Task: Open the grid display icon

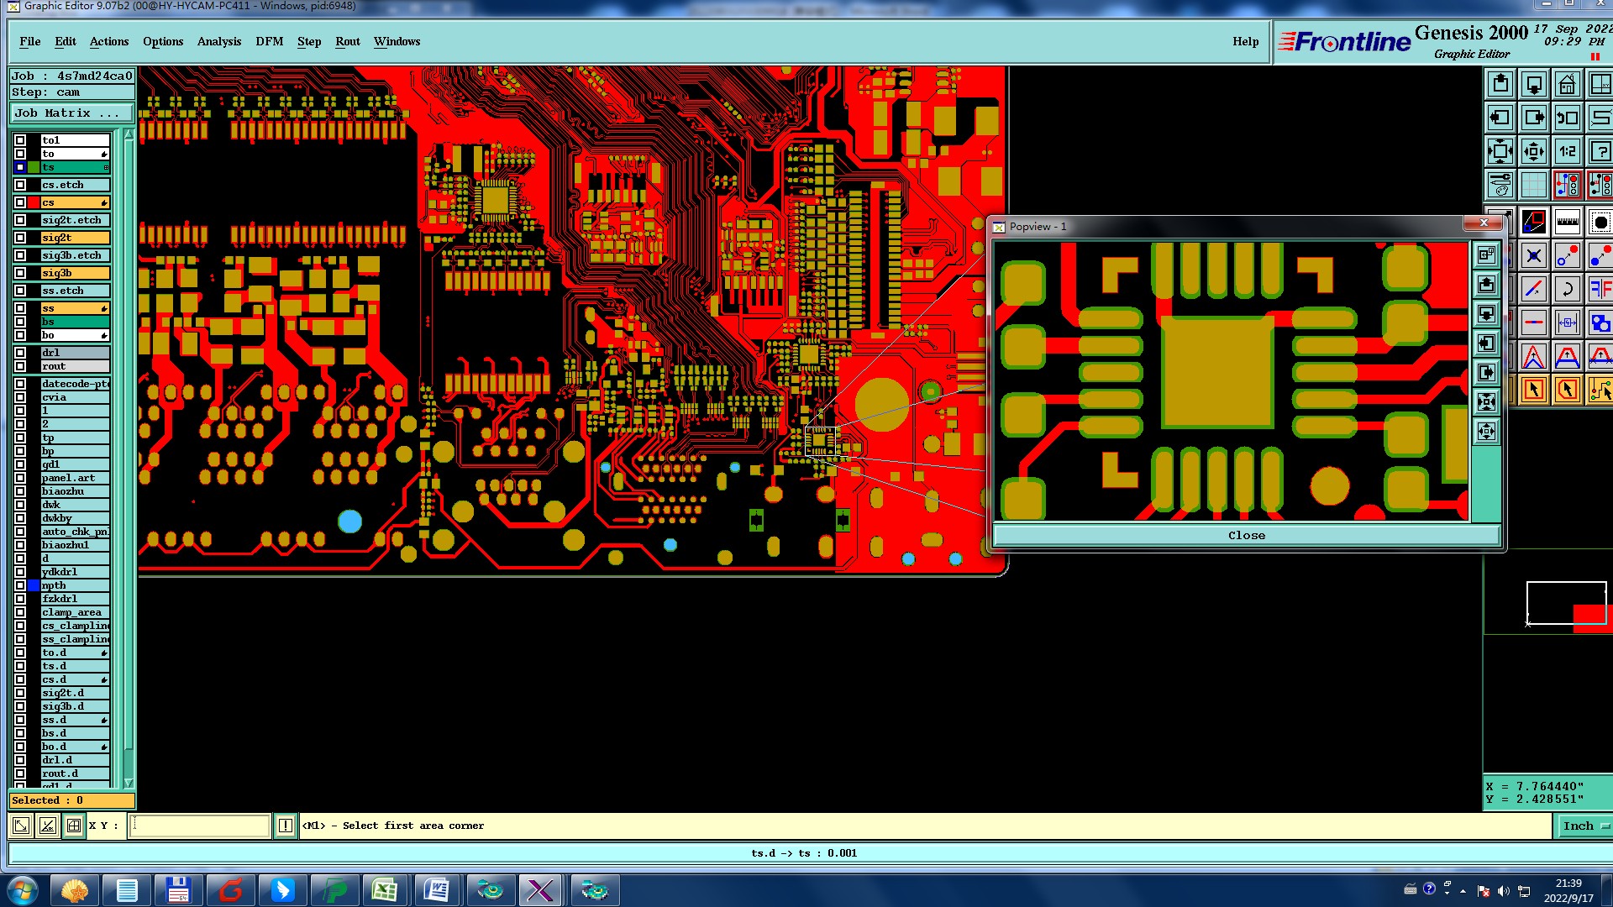Action: [x=1533, y=185]
